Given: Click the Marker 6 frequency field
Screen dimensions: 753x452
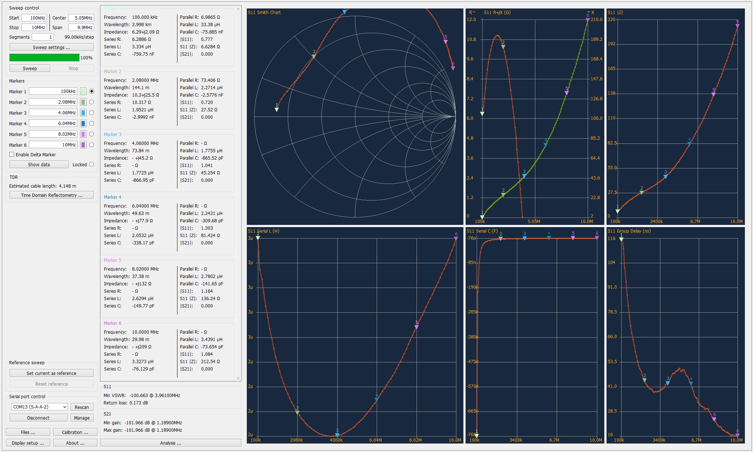Looking at the screenshot, I should pos(53,145).
